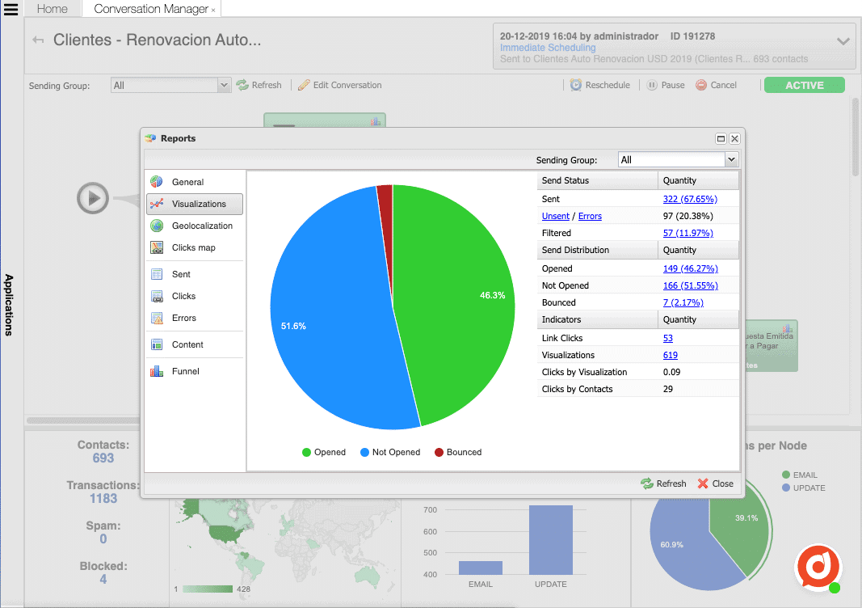Switch to the Home tab

(x=52, y=9)
